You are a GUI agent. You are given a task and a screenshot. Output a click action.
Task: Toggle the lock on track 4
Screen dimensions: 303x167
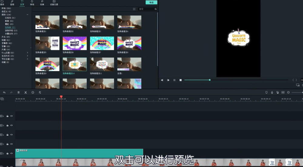tap(7, 135)
